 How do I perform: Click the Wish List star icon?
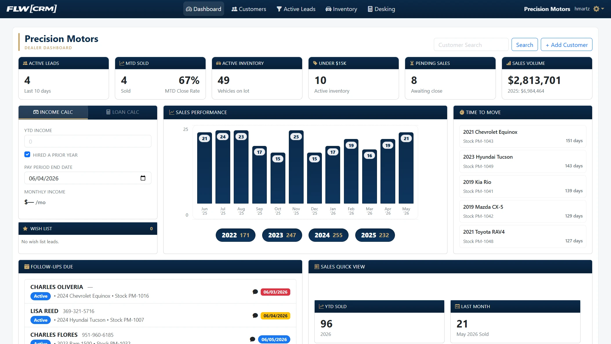click(x=25, y=228)
